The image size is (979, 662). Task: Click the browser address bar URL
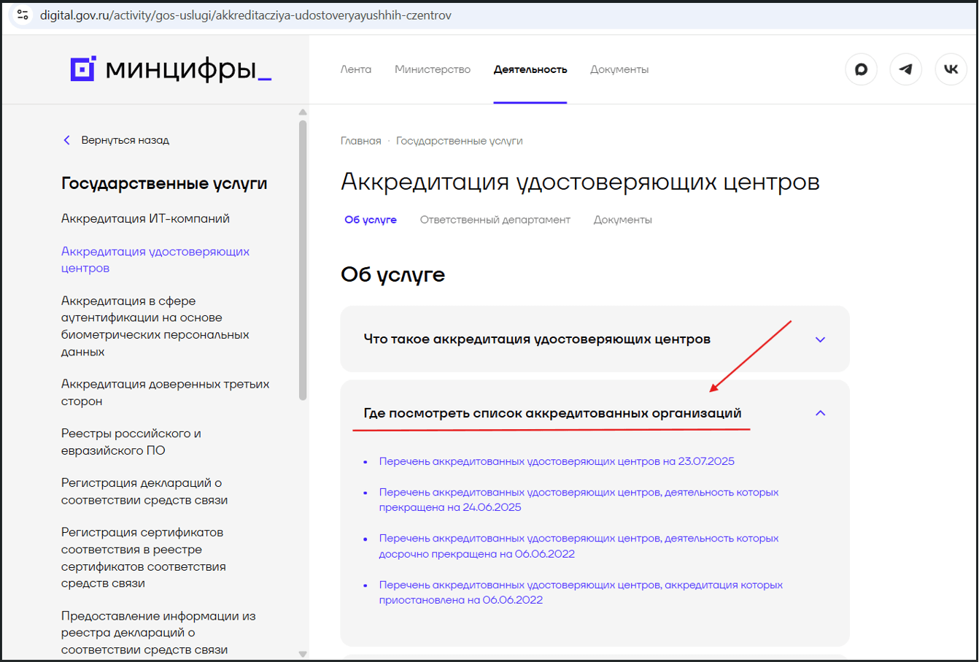[245, 15]
